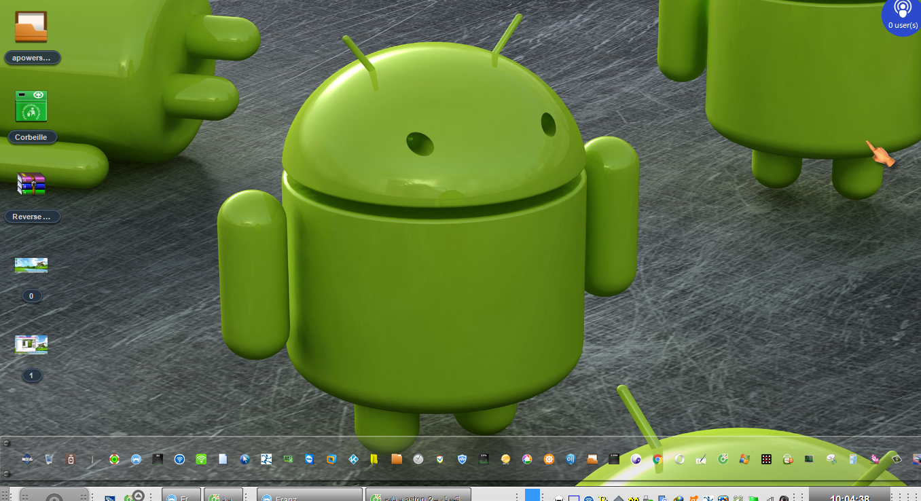Launch the red lifebuoy dock icon

[114, 459]
